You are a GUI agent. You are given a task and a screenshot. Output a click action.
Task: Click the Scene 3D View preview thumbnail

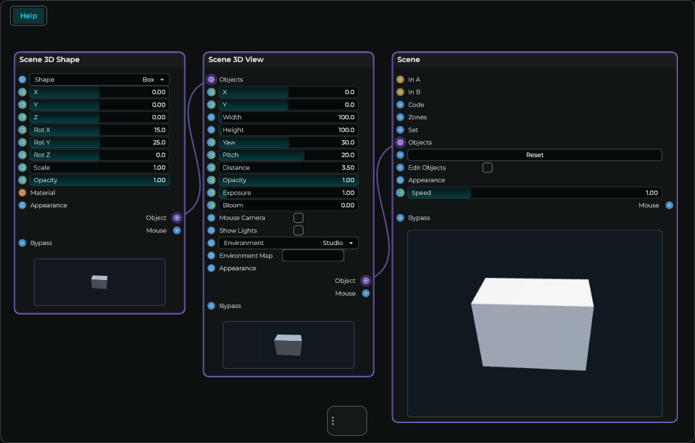coord(288,345)
